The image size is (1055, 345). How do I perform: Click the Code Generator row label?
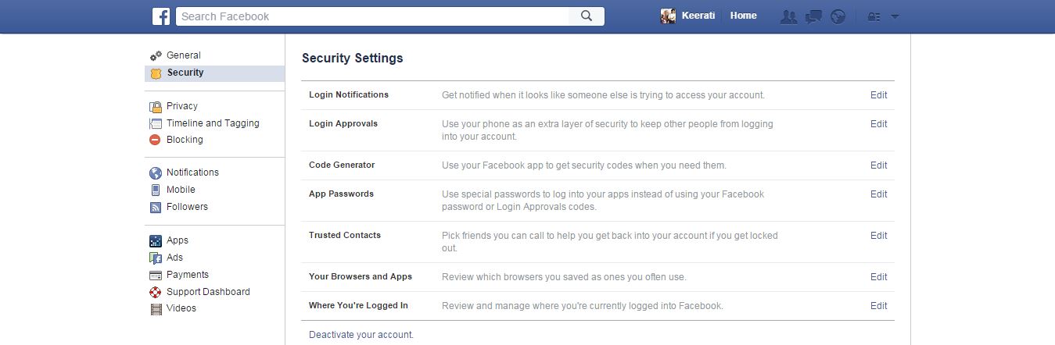pos(342,165)
